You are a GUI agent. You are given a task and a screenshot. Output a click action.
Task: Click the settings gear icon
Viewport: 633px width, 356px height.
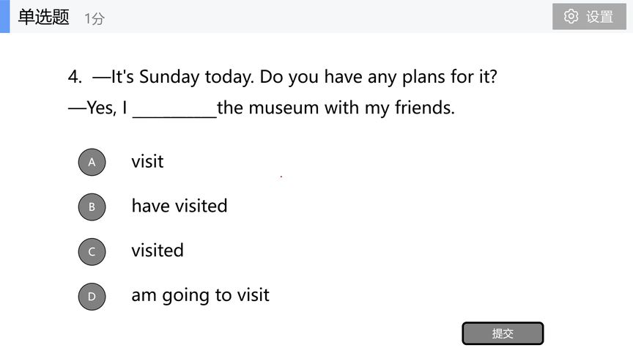coord(571,16)
